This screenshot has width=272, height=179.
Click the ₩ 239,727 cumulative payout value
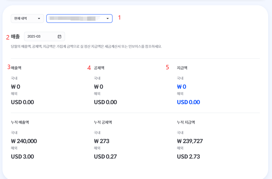coord(190,141)
